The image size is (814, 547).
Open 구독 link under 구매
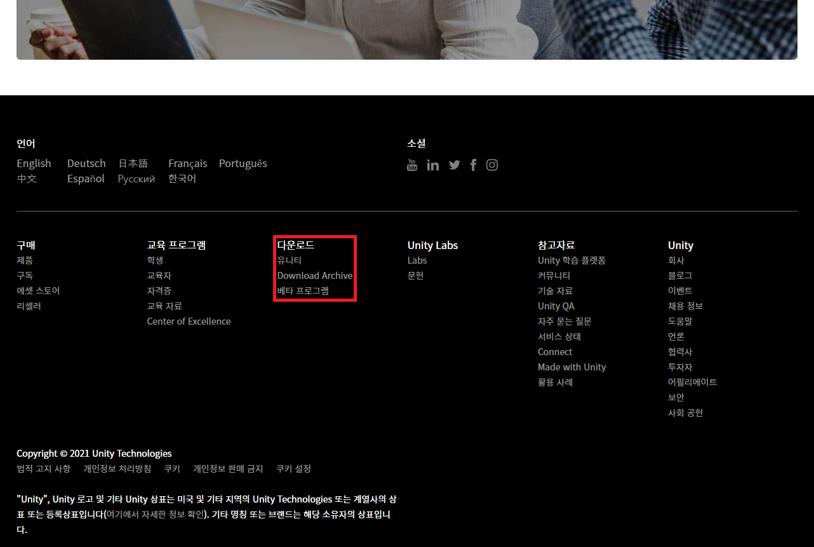25,276
